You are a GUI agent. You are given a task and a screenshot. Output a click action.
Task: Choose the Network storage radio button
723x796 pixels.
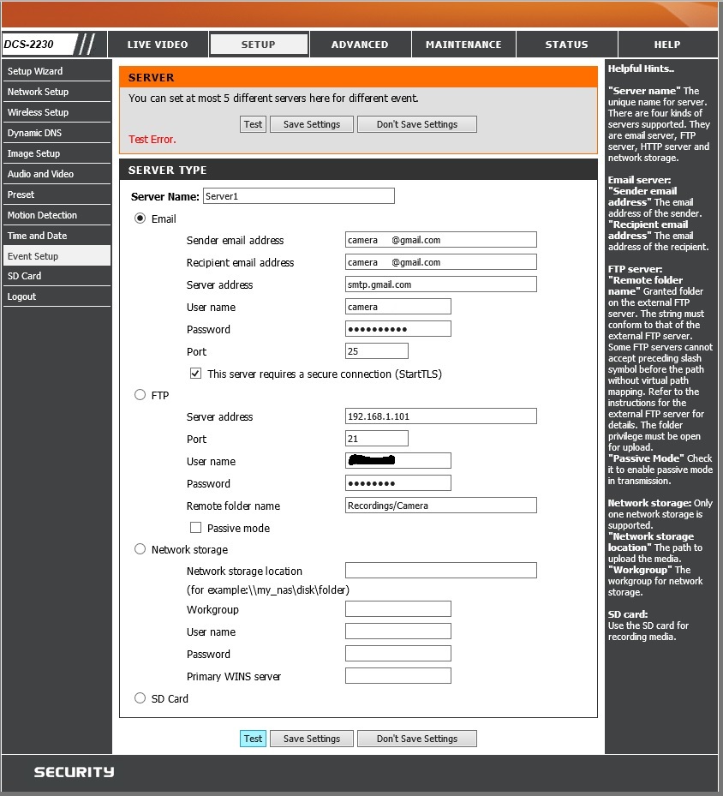click(140, 549)
